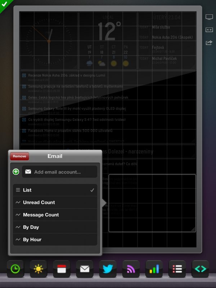Remove the Email widget
Viewport: 216px width, 288px height.
(19, 156)
